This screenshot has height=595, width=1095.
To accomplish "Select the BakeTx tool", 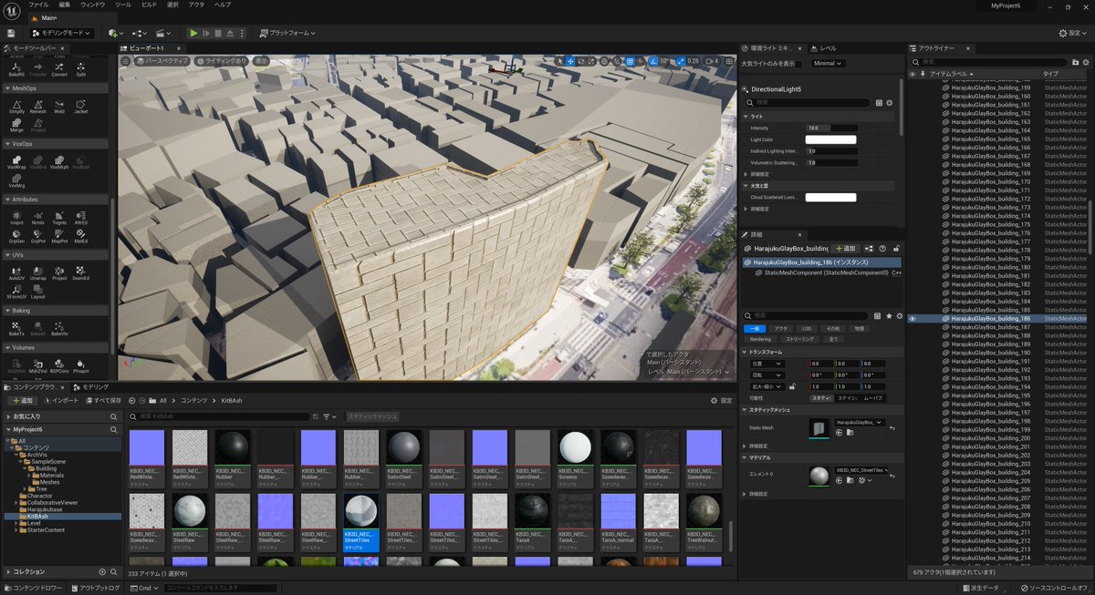I will [x=16, y=329].
